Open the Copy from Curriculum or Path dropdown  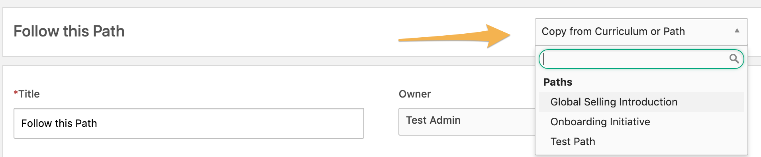pyautogui.click(x=641, y=32)
